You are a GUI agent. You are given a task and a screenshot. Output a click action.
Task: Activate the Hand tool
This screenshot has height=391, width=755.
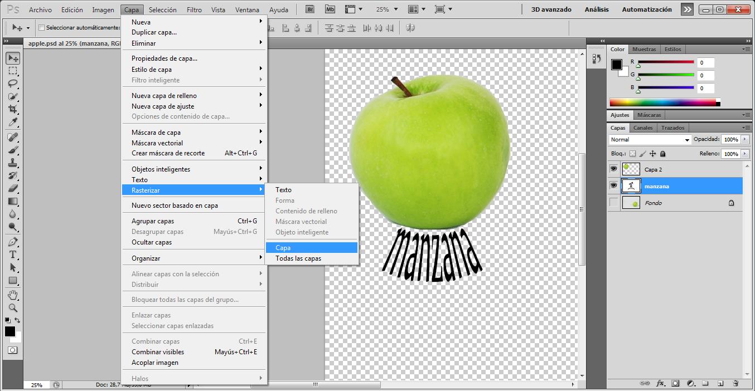pyautogui.click(x=13, y=294)
